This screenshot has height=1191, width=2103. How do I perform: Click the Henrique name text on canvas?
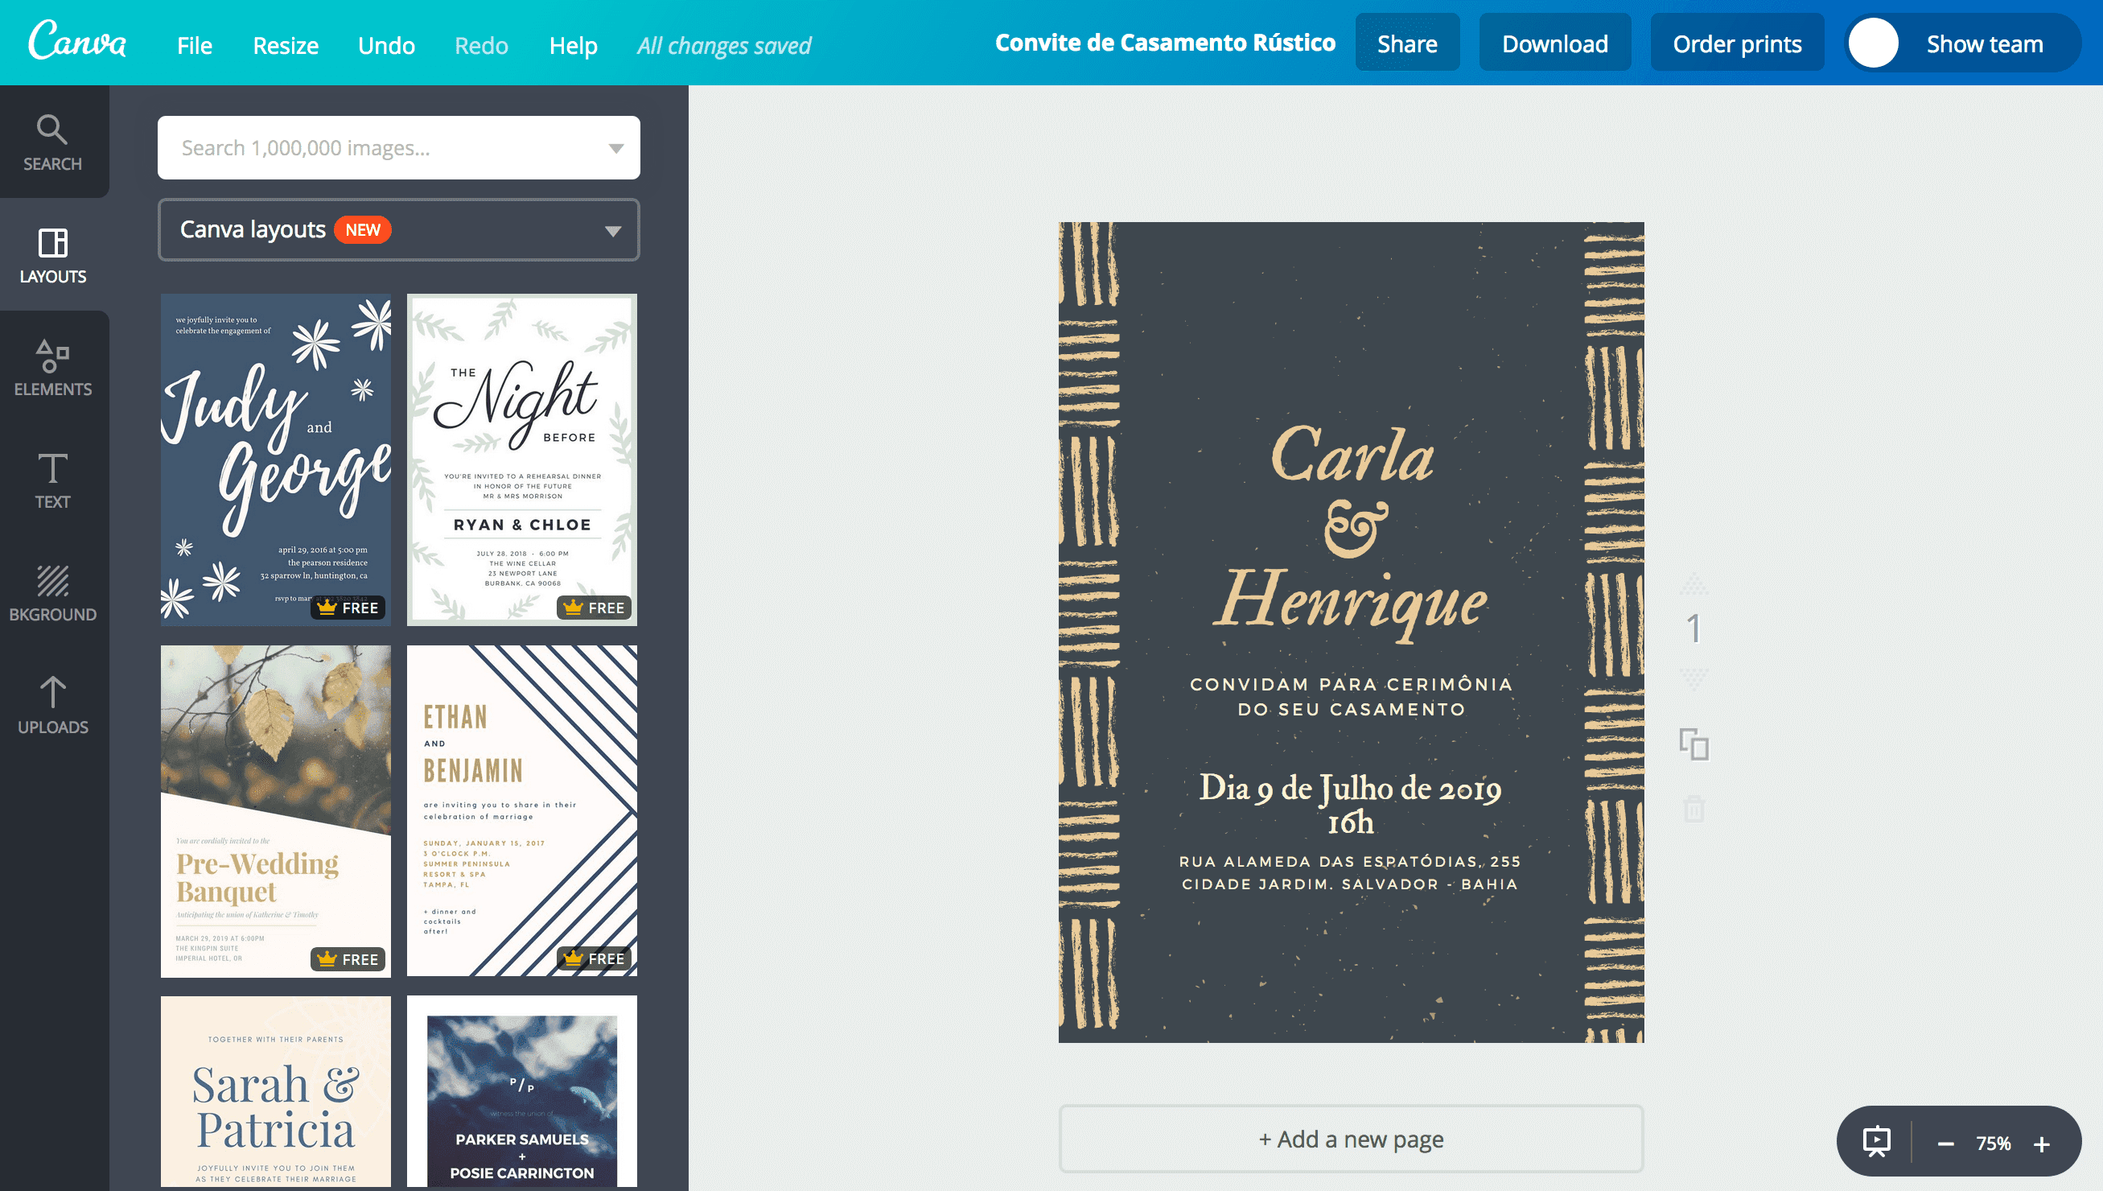1351,604
